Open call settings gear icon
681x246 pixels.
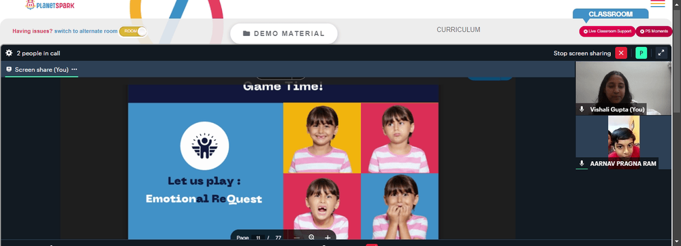pyautogui.click(x=9, y=53)
